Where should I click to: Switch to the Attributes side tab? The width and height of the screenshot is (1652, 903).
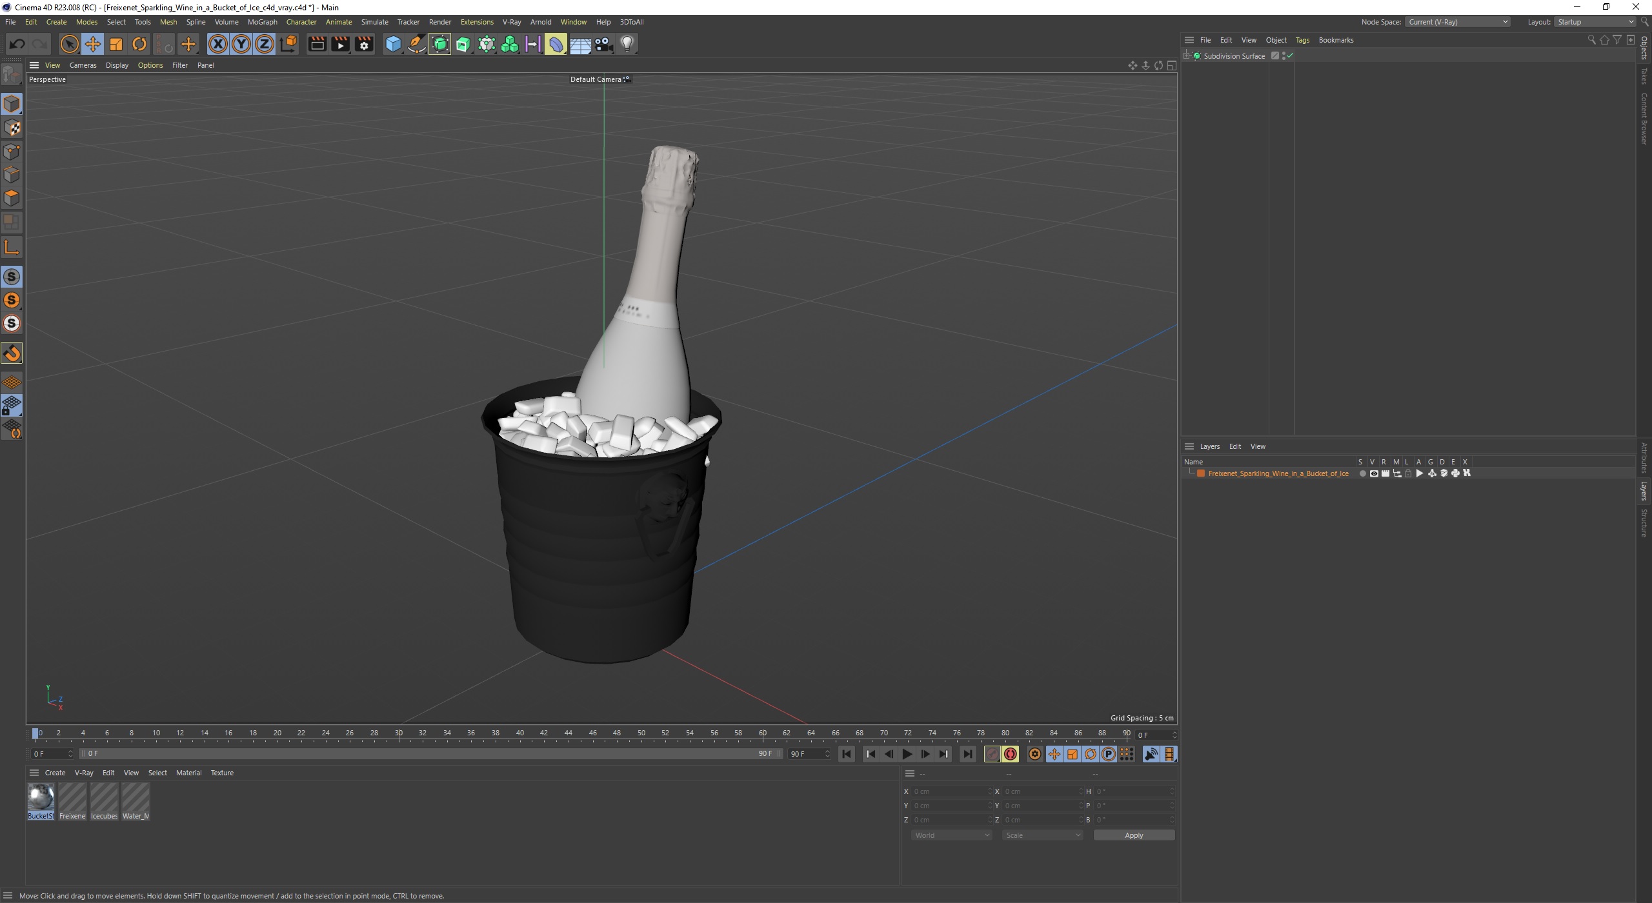[x=1644, y=458]
